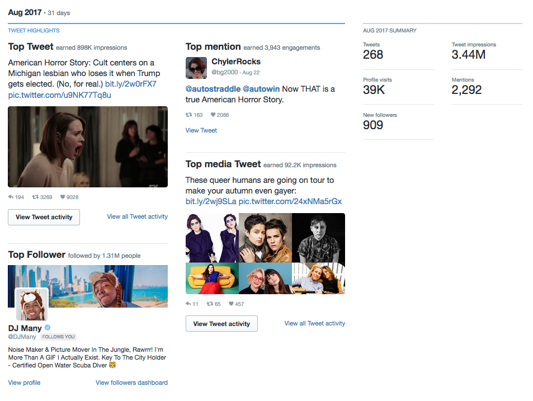Viewport: 533px width, 401px height.
Task: Click DJ Many's verified badge icon
Action: tap(48, 328)
